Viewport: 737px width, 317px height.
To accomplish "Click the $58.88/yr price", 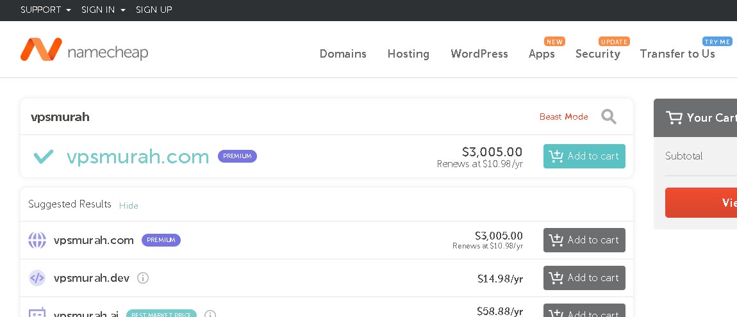I will pyautogui.click(x=500, y=311).
